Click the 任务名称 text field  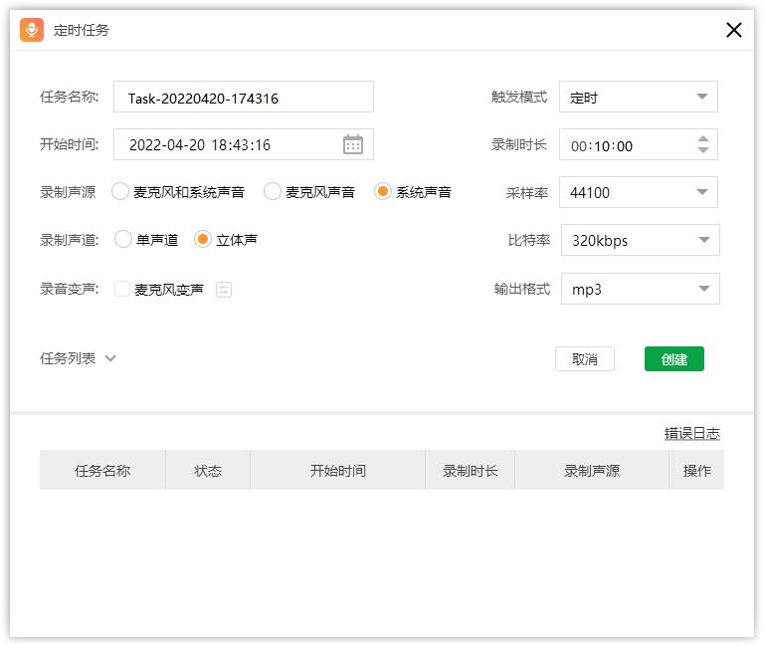244,98
